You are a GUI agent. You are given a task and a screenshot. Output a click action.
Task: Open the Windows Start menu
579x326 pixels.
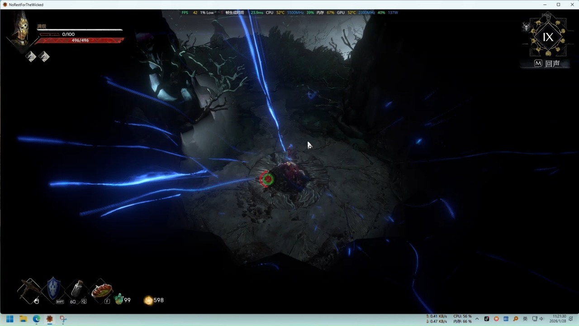tap(10, 319)
